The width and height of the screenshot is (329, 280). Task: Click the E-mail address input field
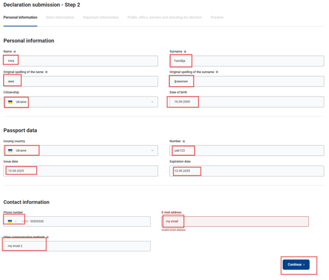click(x=235, y=221)
